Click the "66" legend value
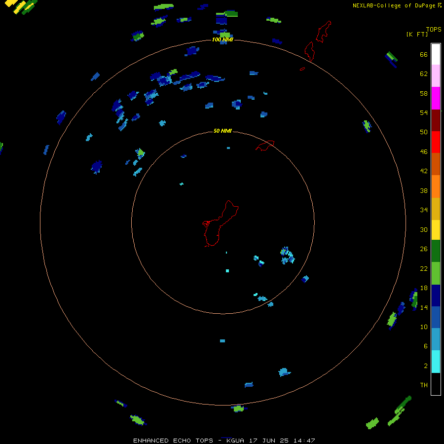 (x=424, y=54)
